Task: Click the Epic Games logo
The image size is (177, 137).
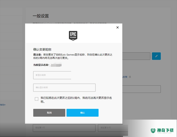Action: [x=73, y=36]
